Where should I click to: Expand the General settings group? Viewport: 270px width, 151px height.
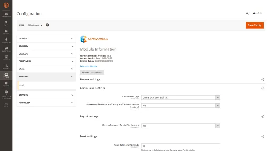coord(173,79)
